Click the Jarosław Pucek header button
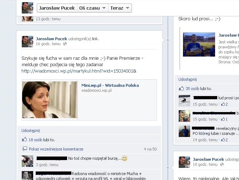Viewport: 239px width, 180px height. 57,8
